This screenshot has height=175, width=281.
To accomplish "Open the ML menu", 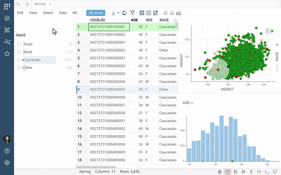I will (75, 13).
